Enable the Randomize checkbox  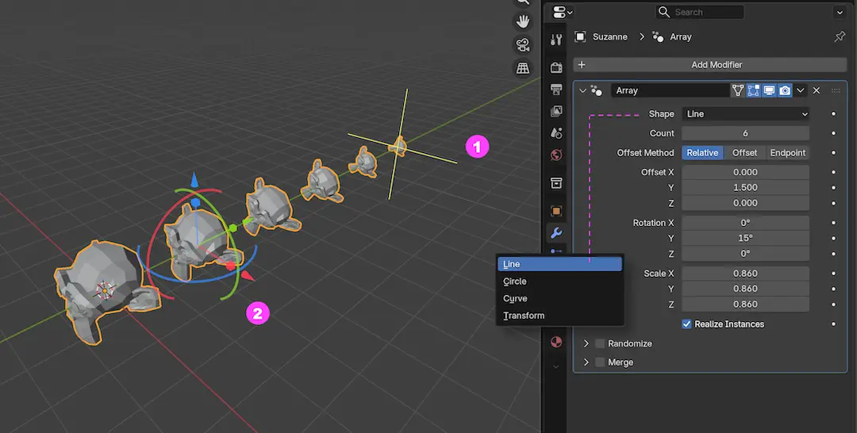coord(600,343)
